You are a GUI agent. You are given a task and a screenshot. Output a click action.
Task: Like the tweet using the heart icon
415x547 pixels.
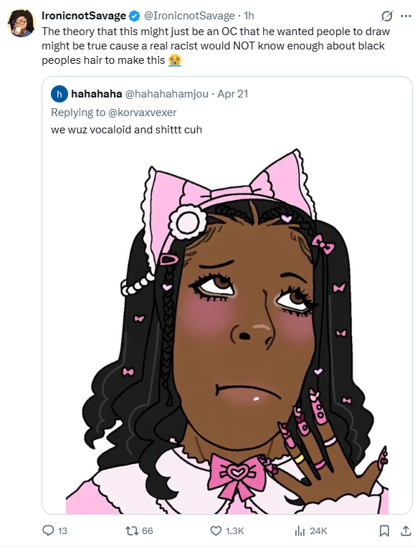[x=216, y=531]
